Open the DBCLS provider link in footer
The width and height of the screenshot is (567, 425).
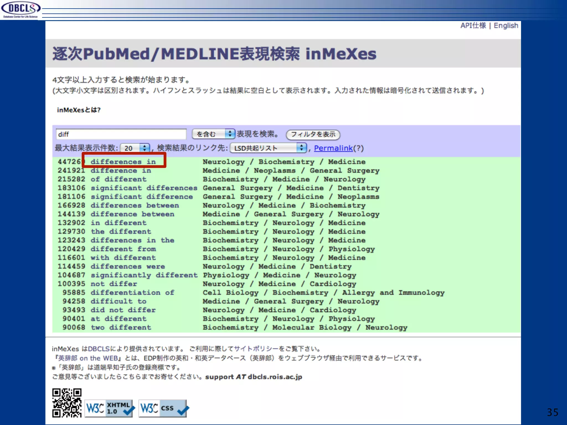point(99,349)
